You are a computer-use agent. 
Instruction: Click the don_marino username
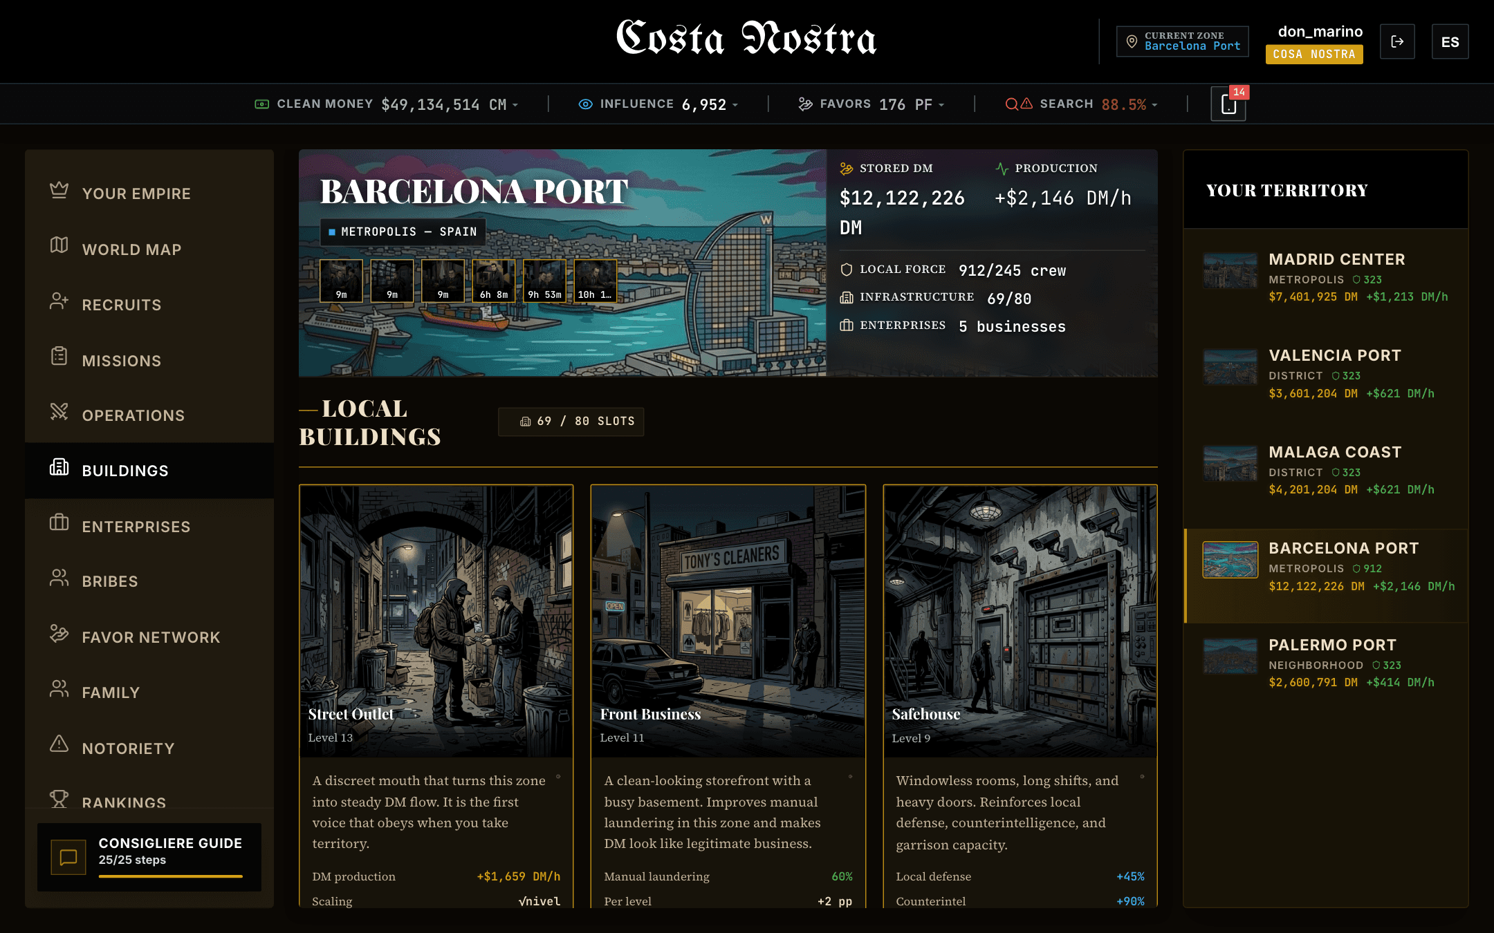[1320, 31]
